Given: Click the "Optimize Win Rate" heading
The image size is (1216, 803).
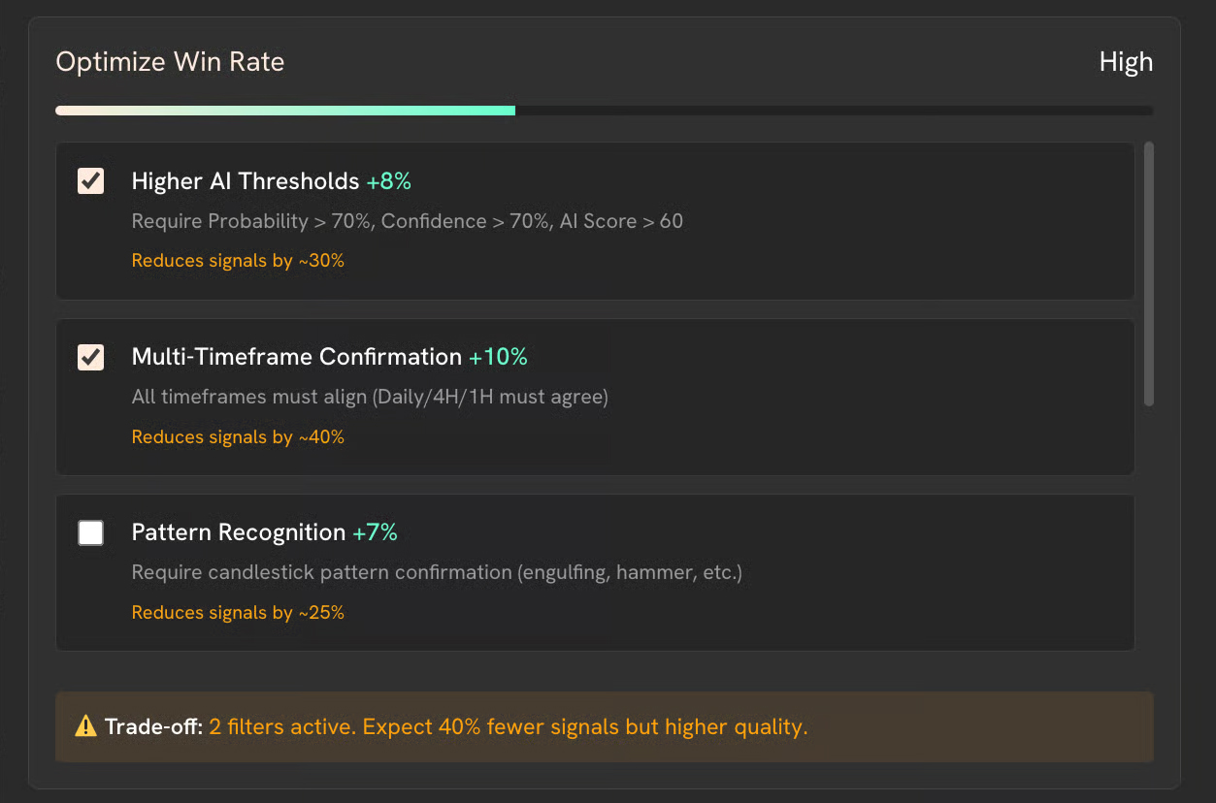Looking at the screenshot, I should pyautogui.click(x=170, y=62).
